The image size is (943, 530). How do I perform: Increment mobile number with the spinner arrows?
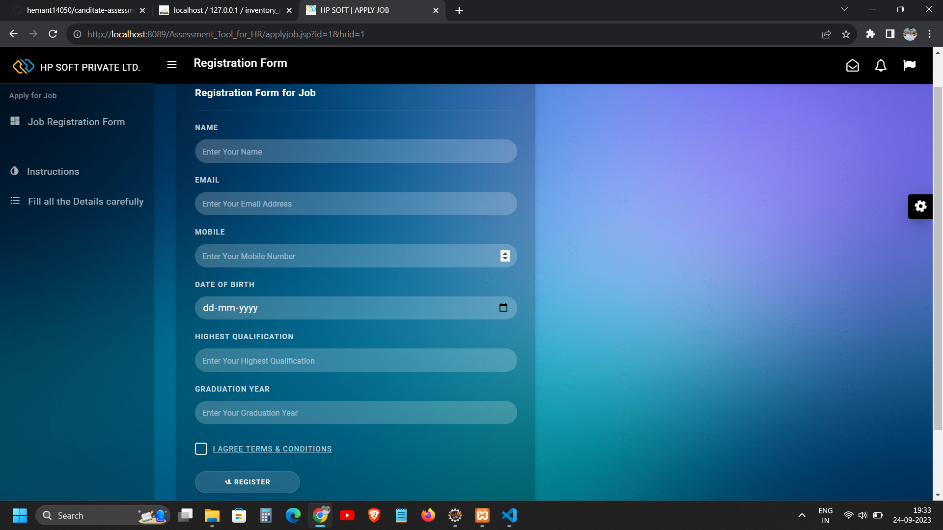(505, 253)
